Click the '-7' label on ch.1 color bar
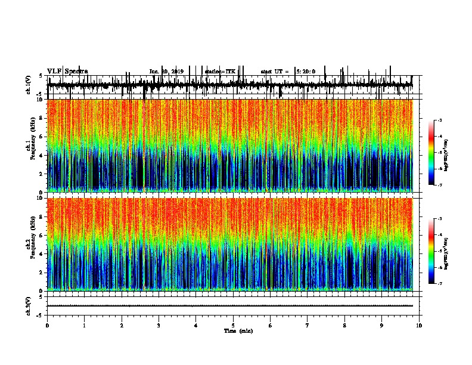Screen dimensions: 472x365 pyautogui.click(x=439, y=185)
